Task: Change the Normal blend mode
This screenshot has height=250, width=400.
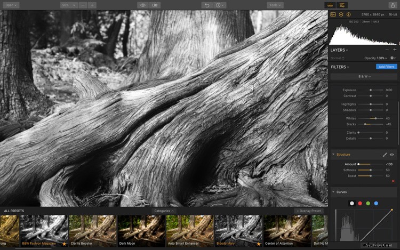Action: tap(337, 58)
